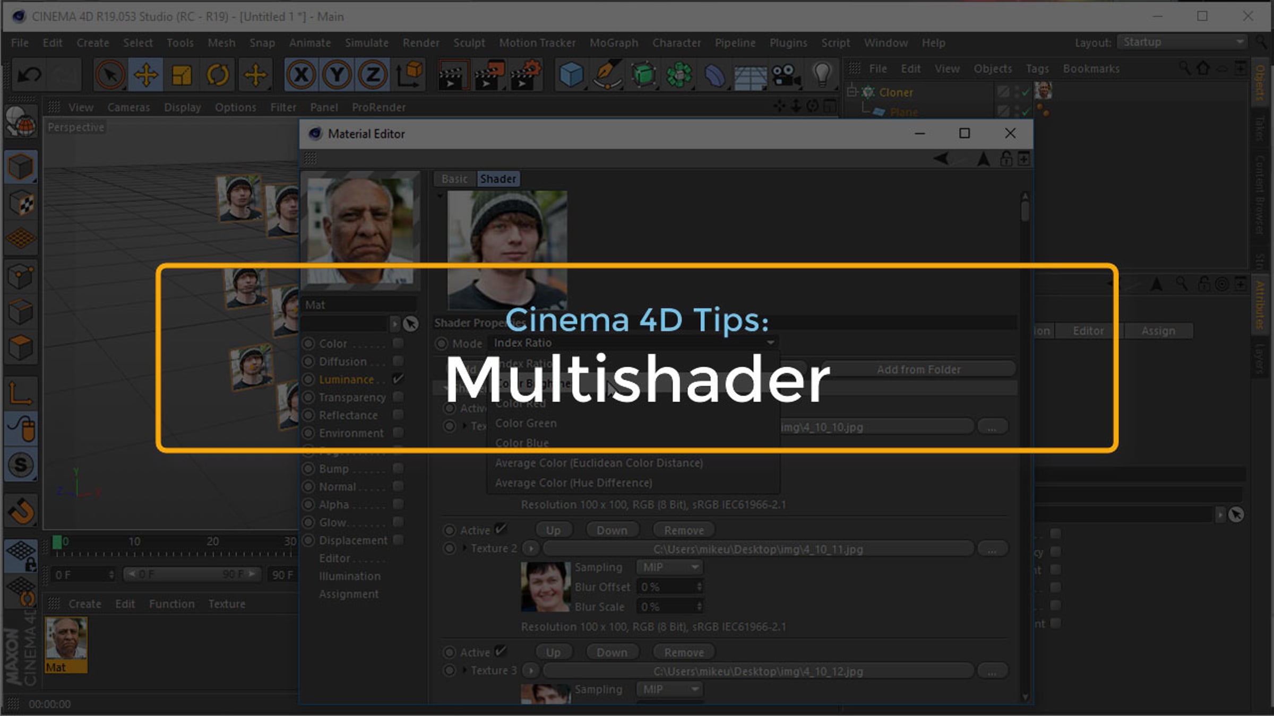The image size is (1274, 716).
Task: Click the Undo arrow icon
Action: pos(29,75)
